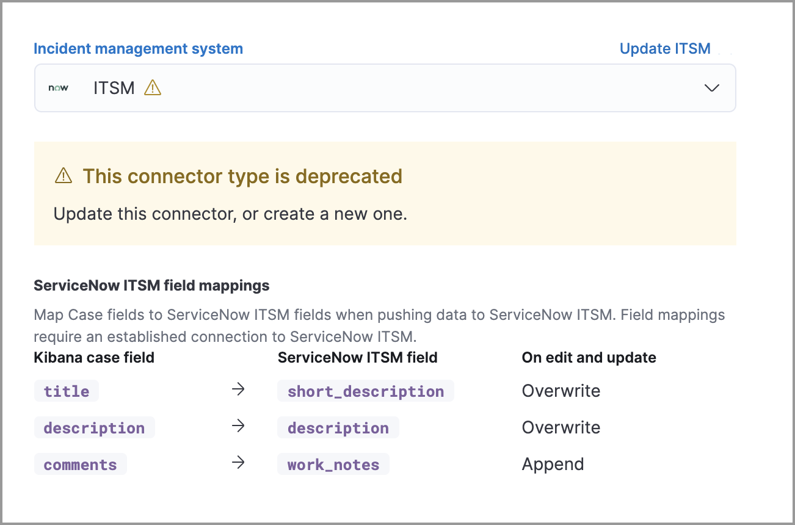Select the short_description field badge
The width and height of the screenshot is (795, 525).
365,391
